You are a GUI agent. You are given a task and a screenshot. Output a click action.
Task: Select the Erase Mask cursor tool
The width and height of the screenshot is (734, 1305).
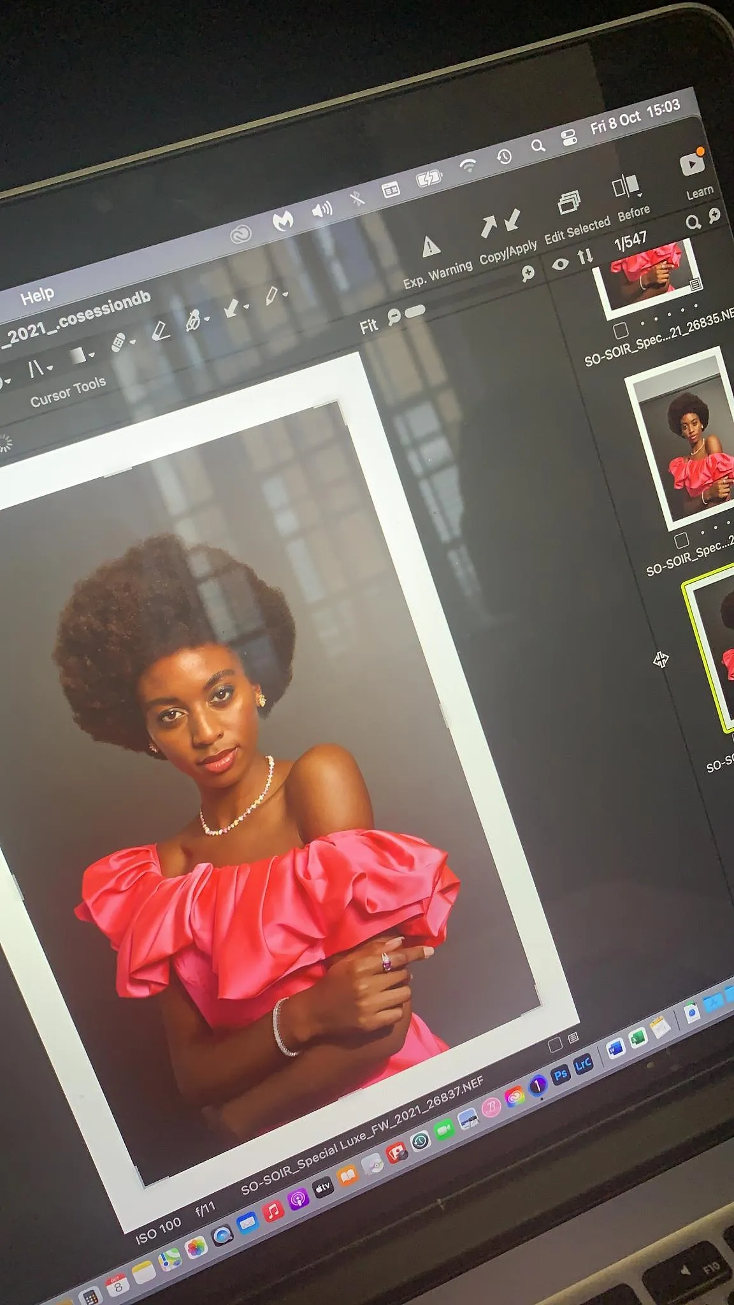[161, 330]
